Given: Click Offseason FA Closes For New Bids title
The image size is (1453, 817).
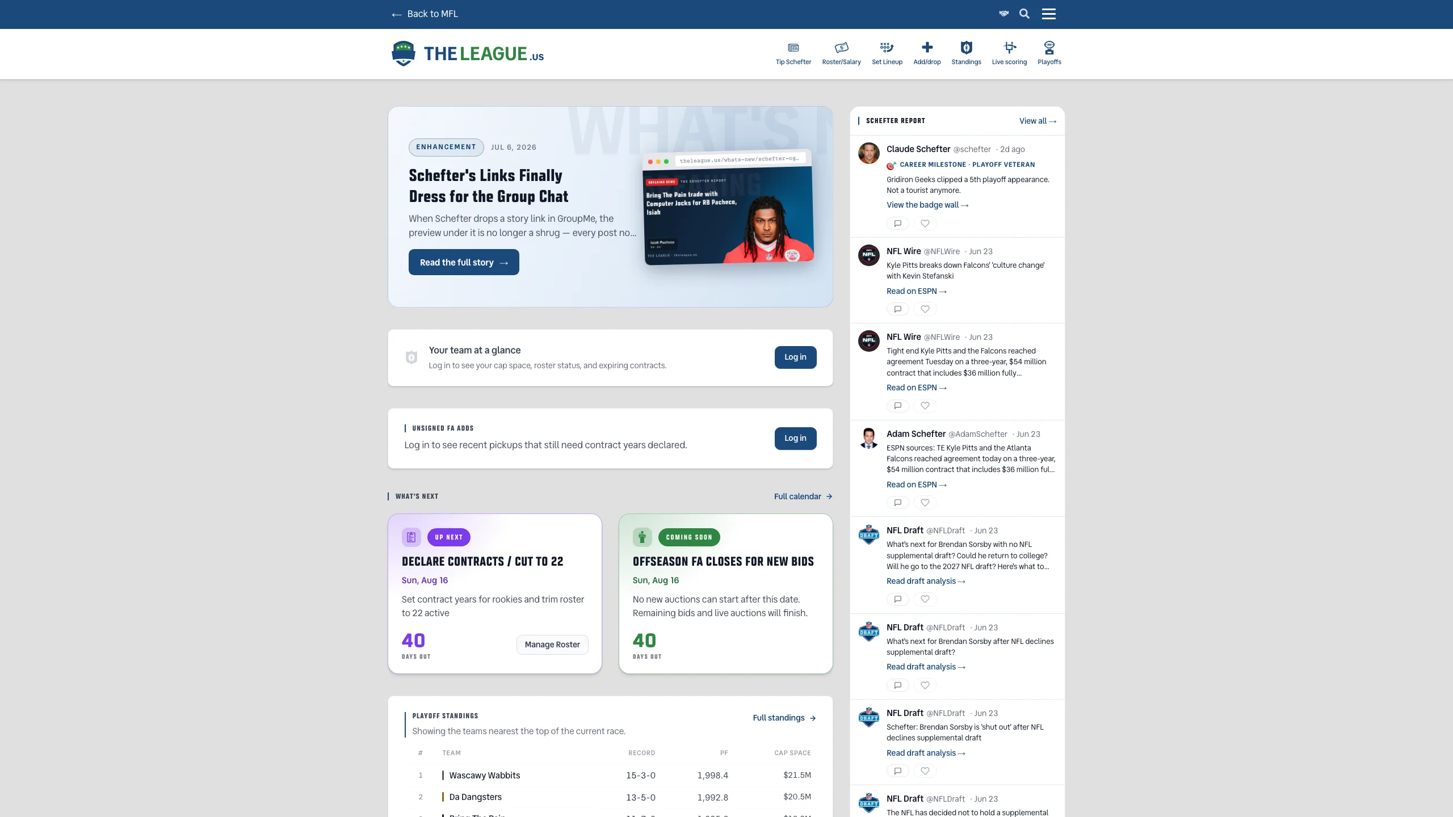Looking at the screenshot, I should pos(723,561).
